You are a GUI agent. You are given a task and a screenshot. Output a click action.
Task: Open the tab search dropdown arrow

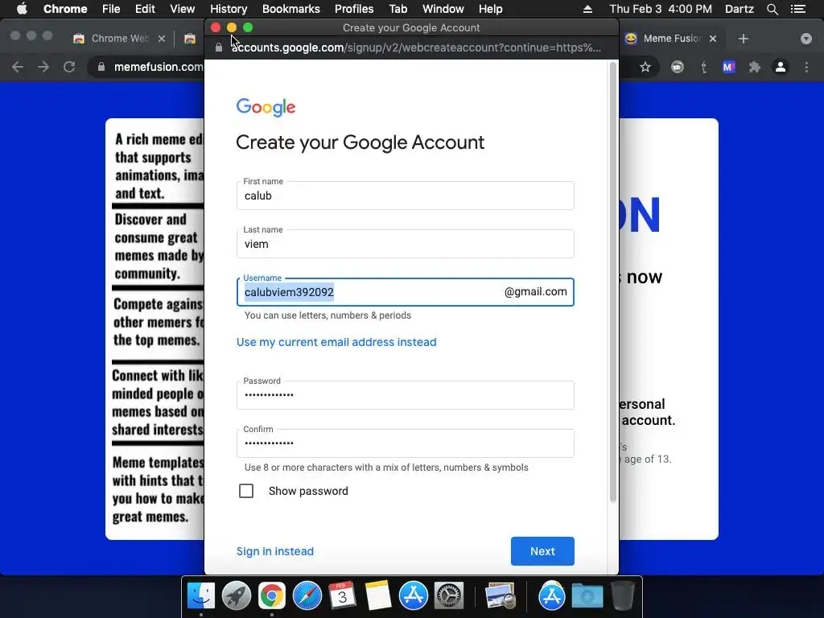tap(806, 39)
